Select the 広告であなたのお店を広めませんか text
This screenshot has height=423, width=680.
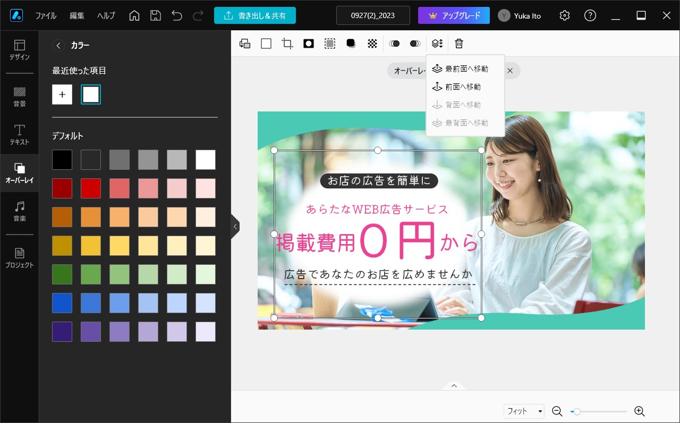pos(379,274)
